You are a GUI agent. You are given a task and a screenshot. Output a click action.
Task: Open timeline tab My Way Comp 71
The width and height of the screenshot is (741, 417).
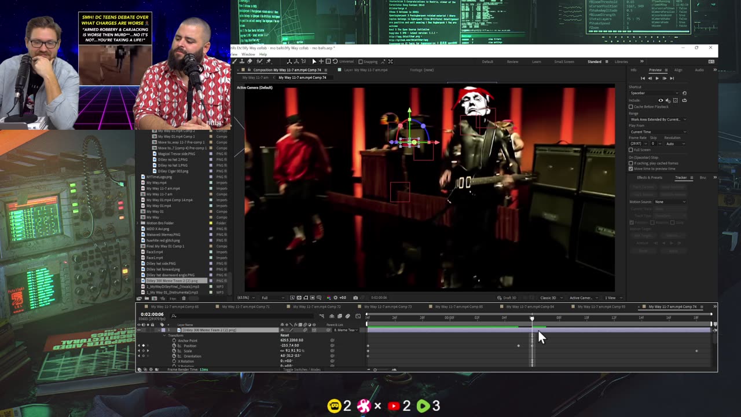[245, 306]
